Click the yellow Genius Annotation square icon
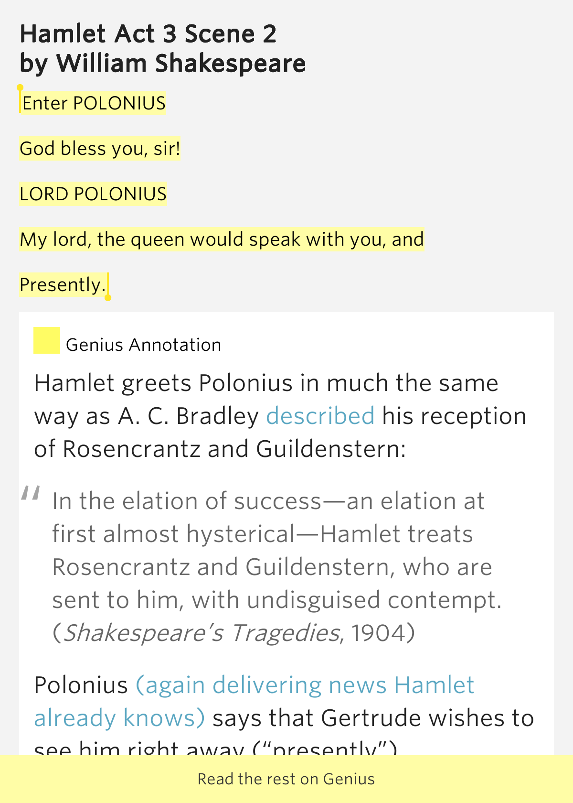Viewport: 573px width, 803px height. 46,340
